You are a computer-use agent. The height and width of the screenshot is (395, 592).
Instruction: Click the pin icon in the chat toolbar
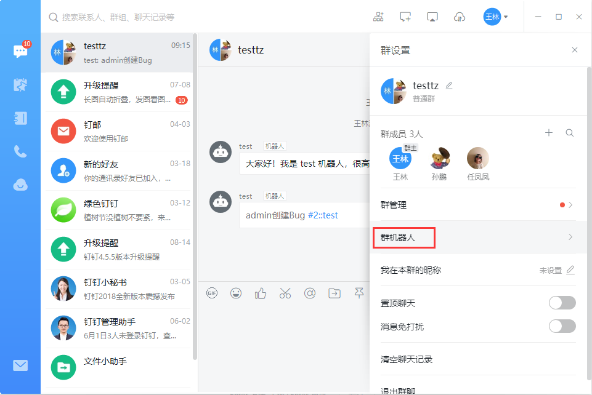359,293
